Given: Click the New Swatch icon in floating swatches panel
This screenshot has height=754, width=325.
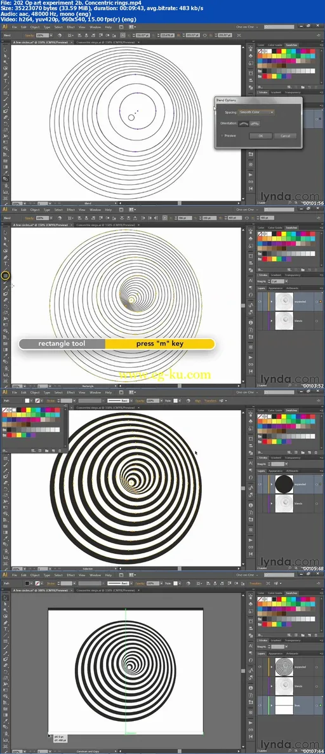Looking at the screenshot, I should tap(53, 450).
